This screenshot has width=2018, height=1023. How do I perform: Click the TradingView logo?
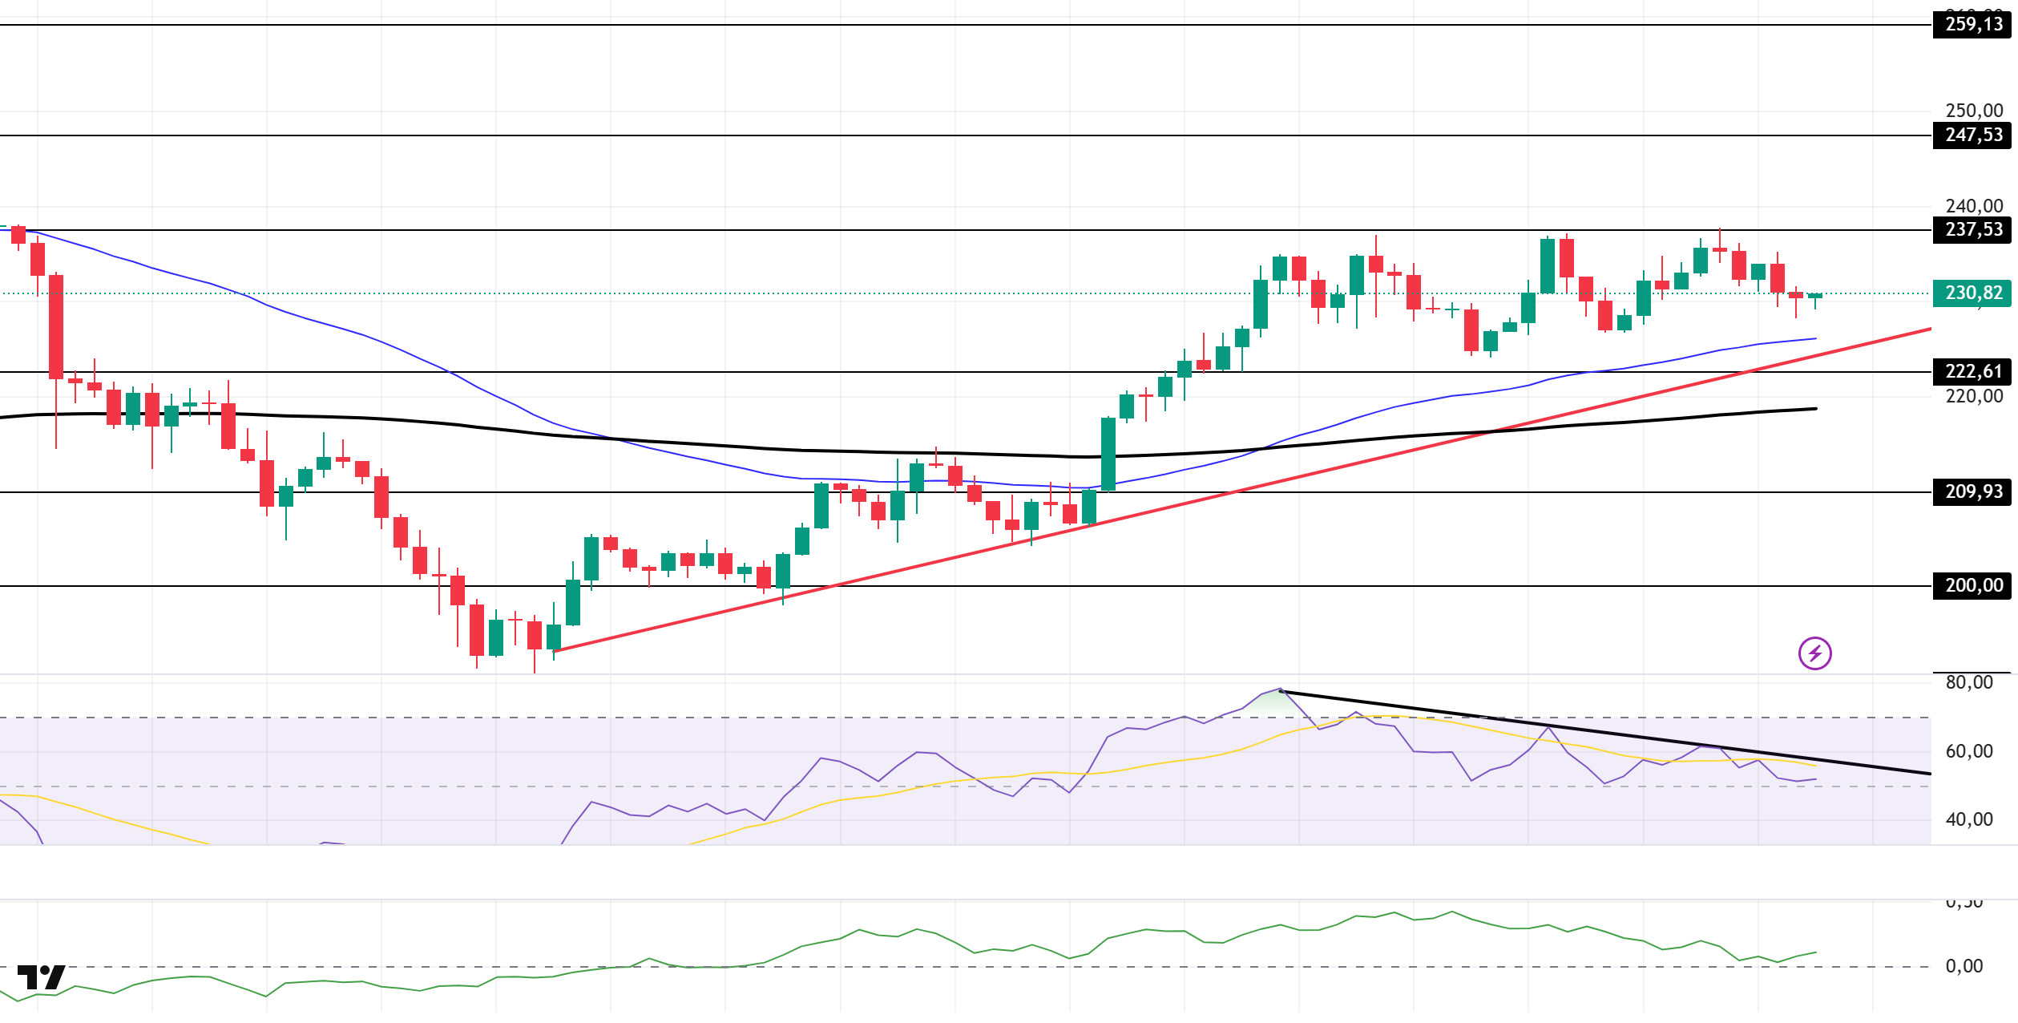41,977
